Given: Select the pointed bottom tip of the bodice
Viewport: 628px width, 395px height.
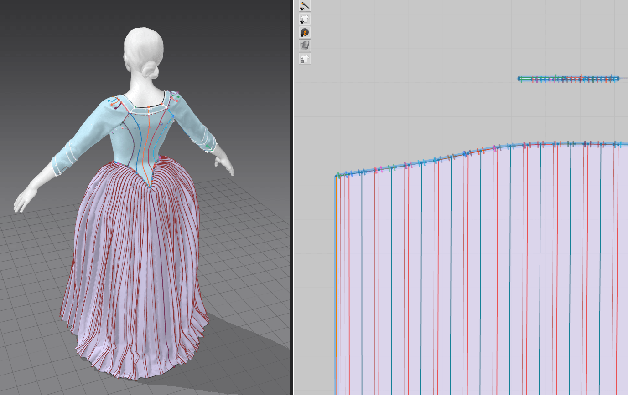Looking at the screenshot, I should pyautogui.click(x=149, y=186).
